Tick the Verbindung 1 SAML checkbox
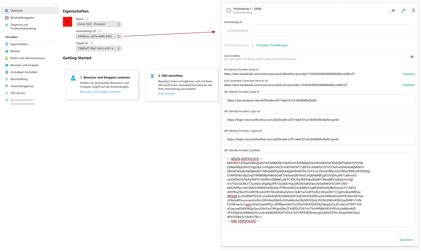This screenshot has width=421, height=251. [x=229, y=11]
